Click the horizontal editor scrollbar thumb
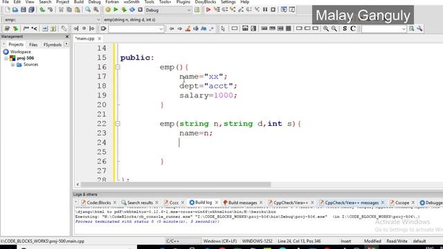Screen dimensions: 443x249 pos(176,185)
